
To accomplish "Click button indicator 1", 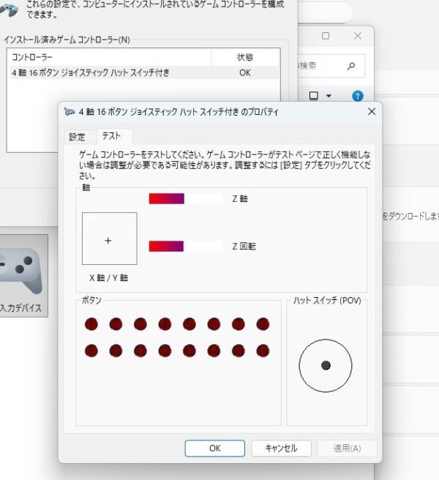I will 91,324.
